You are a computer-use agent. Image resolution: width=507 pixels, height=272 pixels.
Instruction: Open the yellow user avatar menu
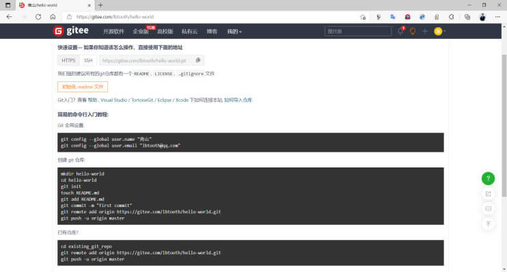coord(438,31)
